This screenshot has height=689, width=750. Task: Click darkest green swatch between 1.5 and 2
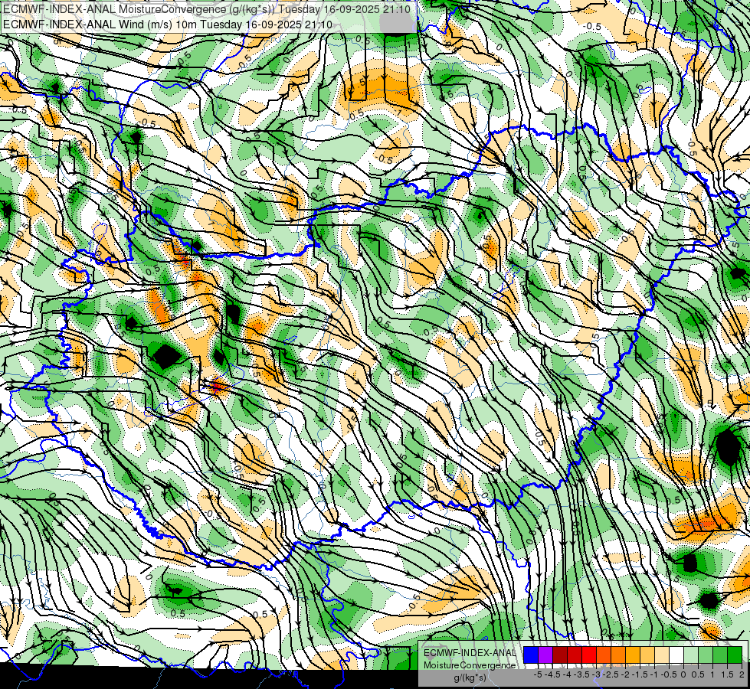735,655
